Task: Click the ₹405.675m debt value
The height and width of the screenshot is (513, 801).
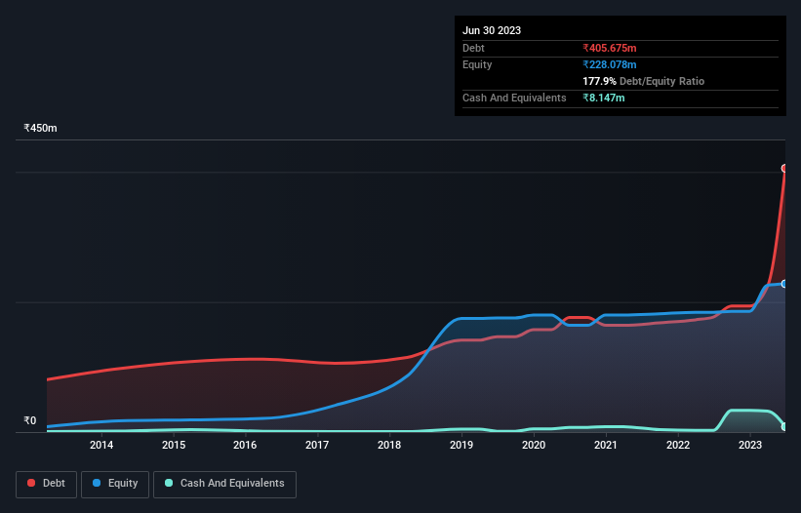Action: coord(610,48)
